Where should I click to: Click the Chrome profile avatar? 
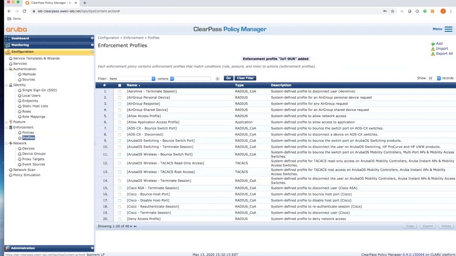pos(443,11)
